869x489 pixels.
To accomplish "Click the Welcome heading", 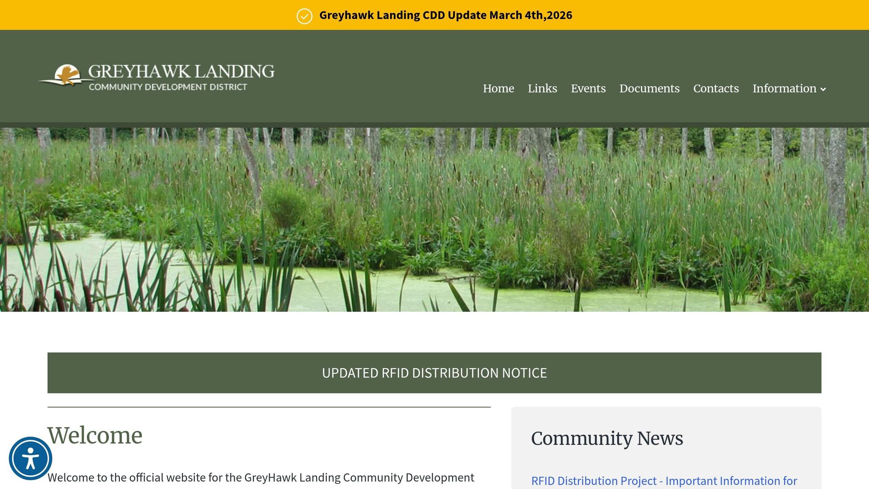I will pyautogui.click(x=95, y=436).
